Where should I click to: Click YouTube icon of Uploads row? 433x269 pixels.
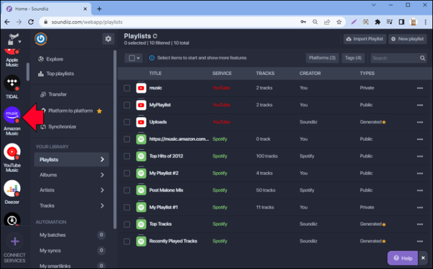[x=141, y=122]
